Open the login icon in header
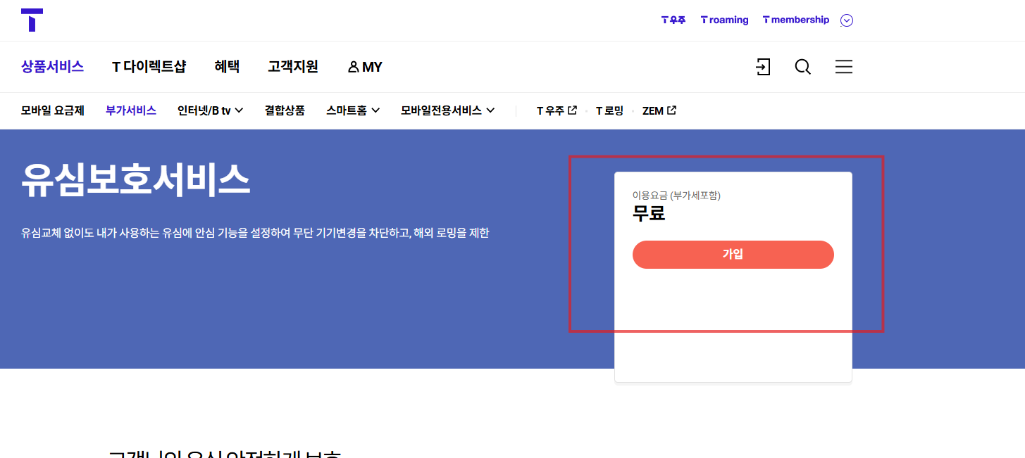Image resolution: width=1025 pixels, height=458 pixels. (763, 67)
